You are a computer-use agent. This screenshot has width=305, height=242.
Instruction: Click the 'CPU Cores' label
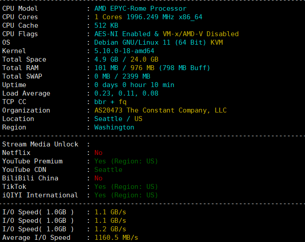(20, 17)
